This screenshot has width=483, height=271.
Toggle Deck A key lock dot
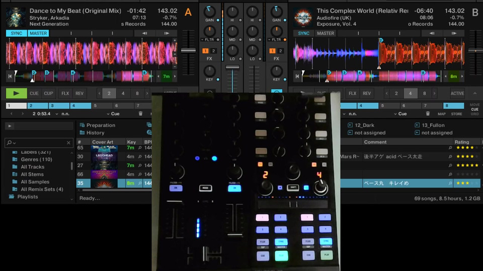218,79
